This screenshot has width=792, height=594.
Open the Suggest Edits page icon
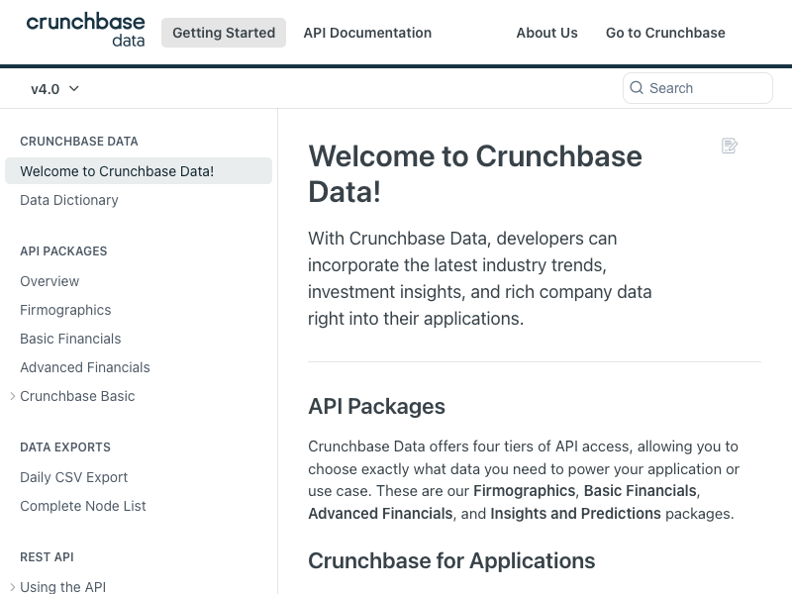click(730, 146)
